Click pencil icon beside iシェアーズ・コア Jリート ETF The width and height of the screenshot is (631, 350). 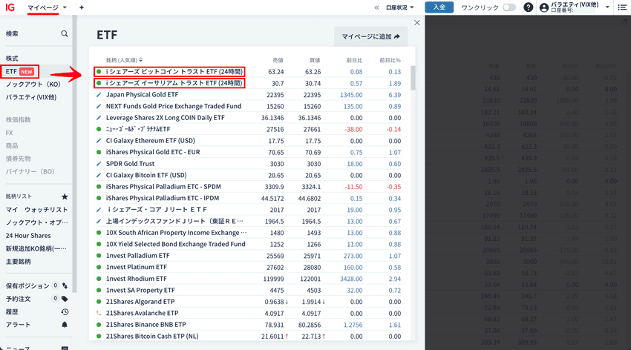pyautogui.click(x=99, y=210)
